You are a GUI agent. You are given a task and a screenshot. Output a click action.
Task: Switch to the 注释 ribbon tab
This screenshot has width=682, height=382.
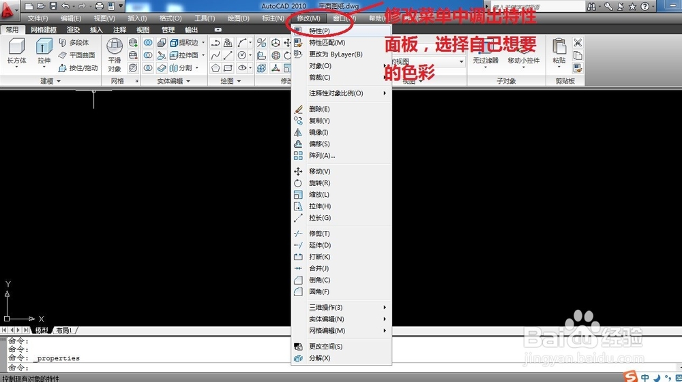(119, 29)
